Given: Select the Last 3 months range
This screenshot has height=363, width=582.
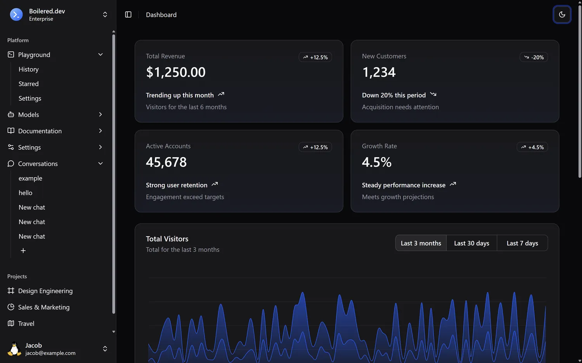Looking at the screenshot, I should [421, 243].
